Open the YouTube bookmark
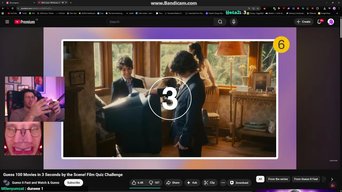Viewport: 342px width, 192px height. (12, 13)
